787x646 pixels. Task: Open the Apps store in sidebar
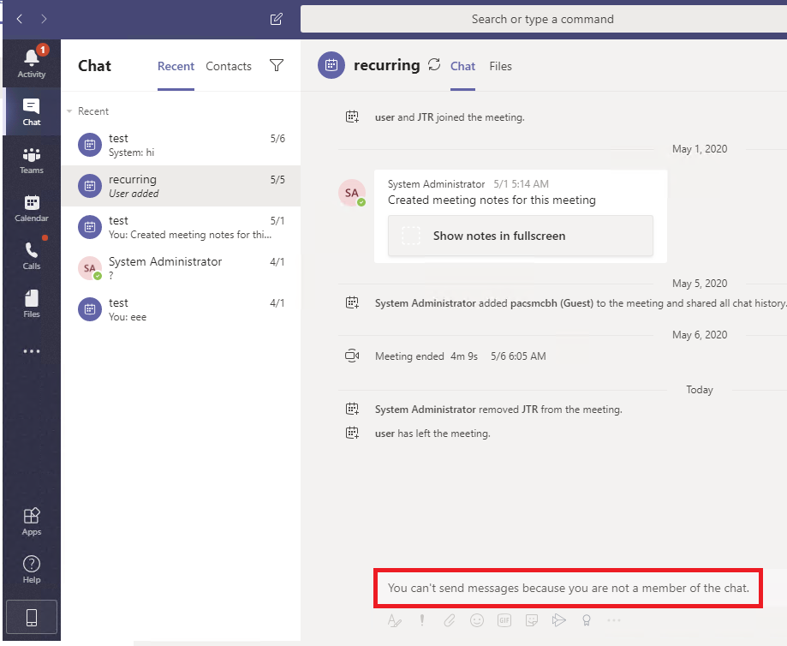point(32,522)
